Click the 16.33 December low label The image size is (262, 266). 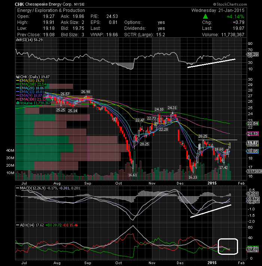click(193, 177)
